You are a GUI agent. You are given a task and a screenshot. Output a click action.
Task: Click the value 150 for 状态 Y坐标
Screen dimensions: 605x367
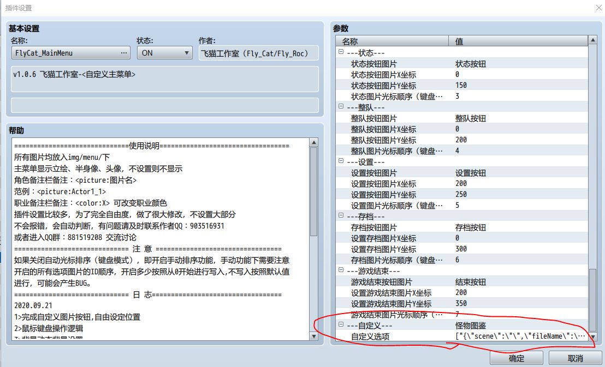(x=461, y=85)
